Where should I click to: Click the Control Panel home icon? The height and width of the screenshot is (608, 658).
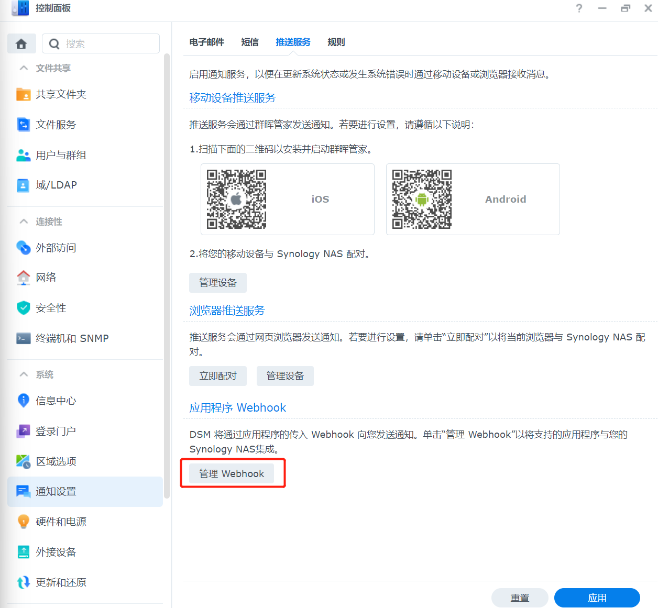point(21,43)
